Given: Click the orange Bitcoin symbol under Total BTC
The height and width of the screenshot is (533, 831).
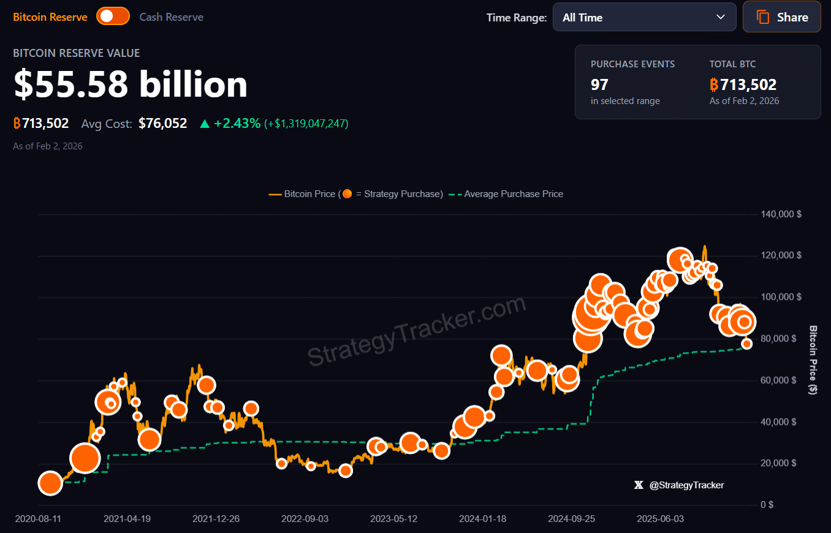Looking at the screenshot, I should click(x=714, y=84).
